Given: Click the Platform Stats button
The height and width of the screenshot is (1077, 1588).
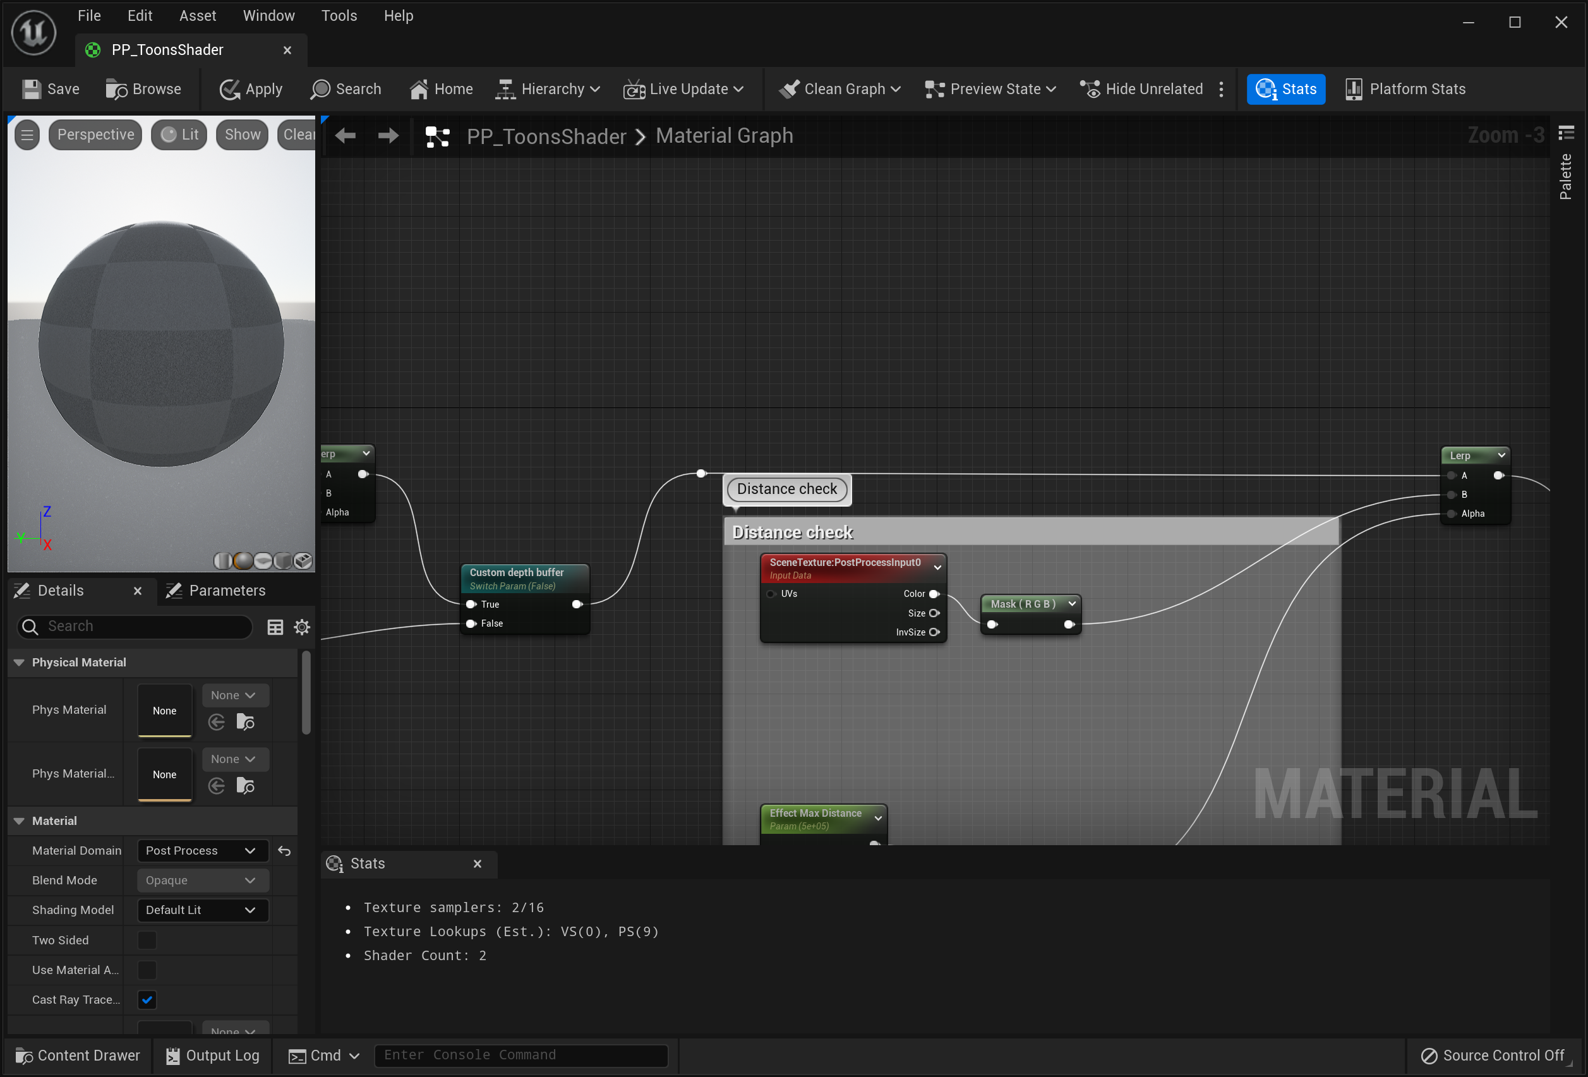Looking at the screenshot, I should coord(1405,90).
